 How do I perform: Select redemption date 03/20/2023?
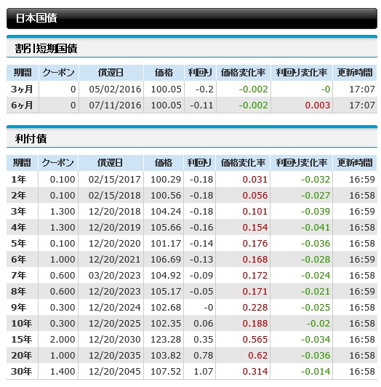click(114, 275)
